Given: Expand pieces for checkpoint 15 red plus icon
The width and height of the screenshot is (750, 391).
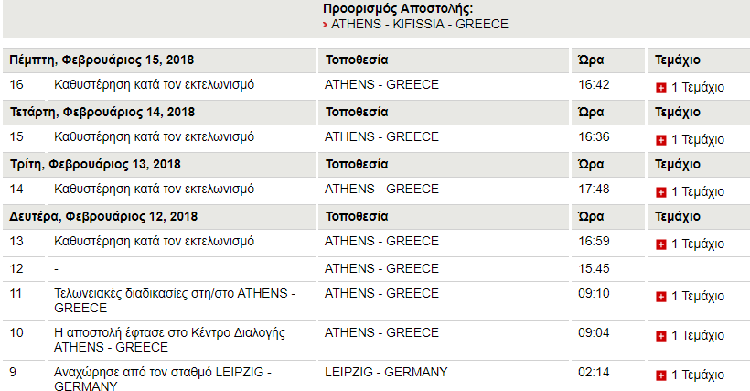Looking at the screenshot, I should (661, 140).
